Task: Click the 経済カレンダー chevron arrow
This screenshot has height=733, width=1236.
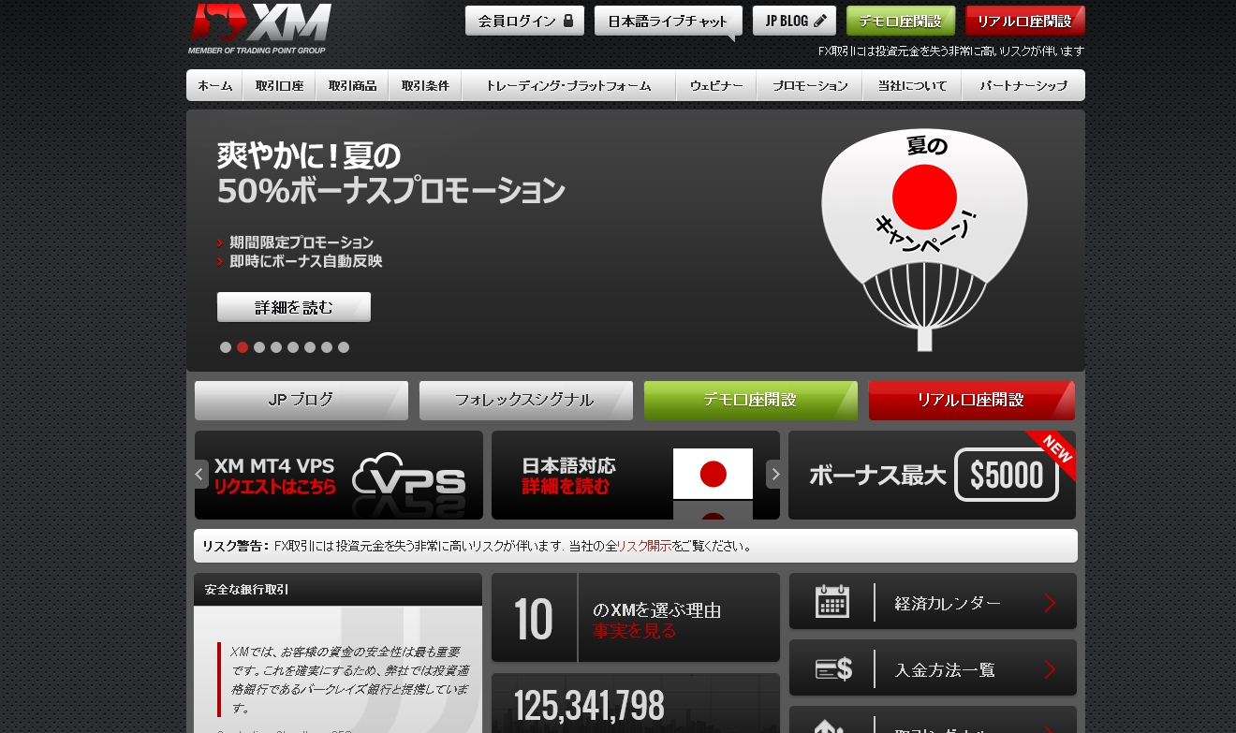Action: pos(1050,603)
